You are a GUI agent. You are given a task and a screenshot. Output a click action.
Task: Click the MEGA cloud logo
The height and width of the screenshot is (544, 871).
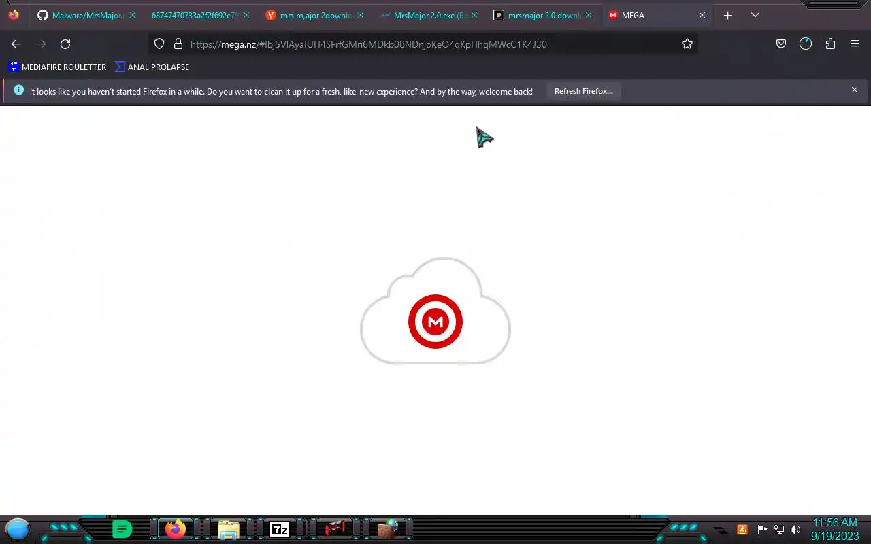[435, 311]
